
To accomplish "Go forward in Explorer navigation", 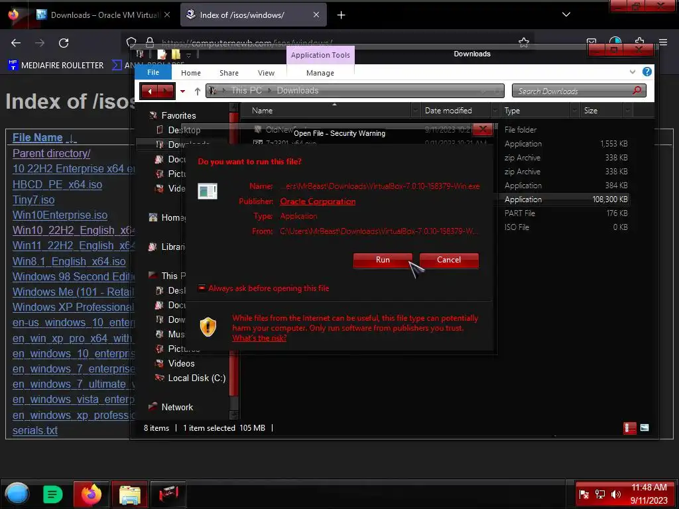I will [x=166, y=91].
